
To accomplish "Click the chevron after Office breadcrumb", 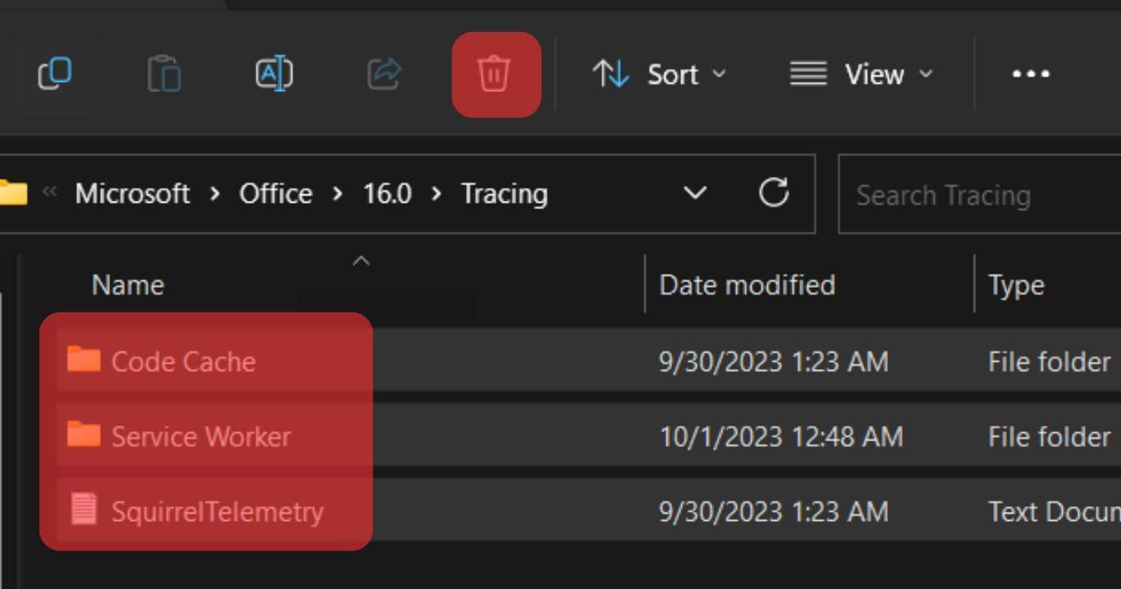I will (337, 194).
